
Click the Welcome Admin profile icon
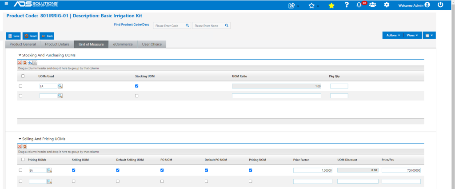(427, 5)
